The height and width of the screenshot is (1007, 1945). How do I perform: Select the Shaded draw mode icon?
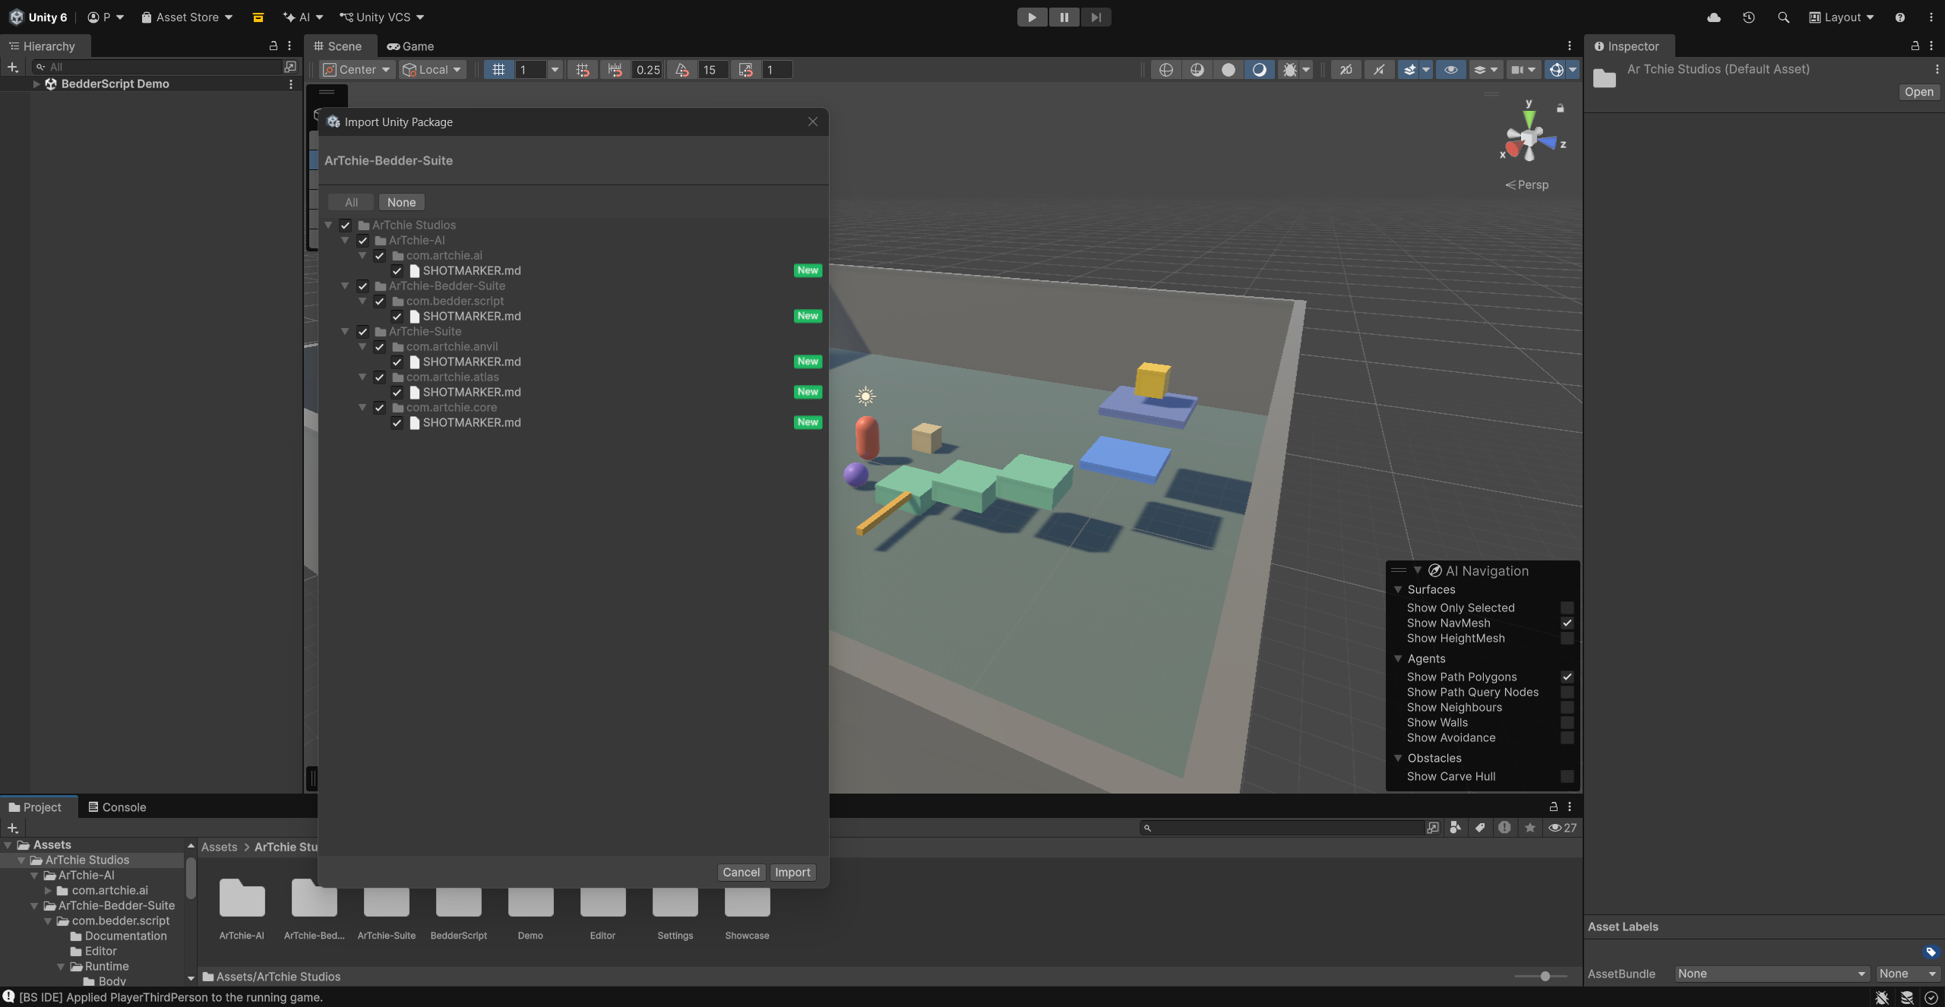click(1260, 70)
